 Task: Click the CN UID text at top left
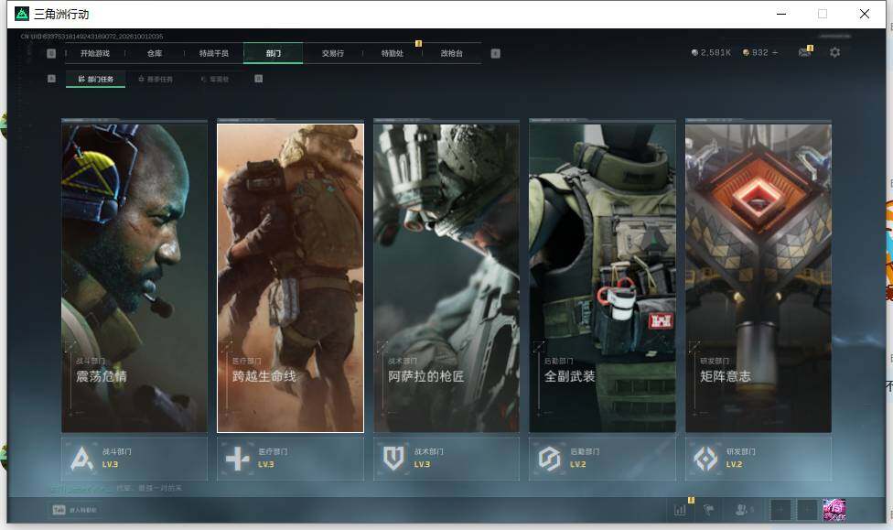[91, 37]
